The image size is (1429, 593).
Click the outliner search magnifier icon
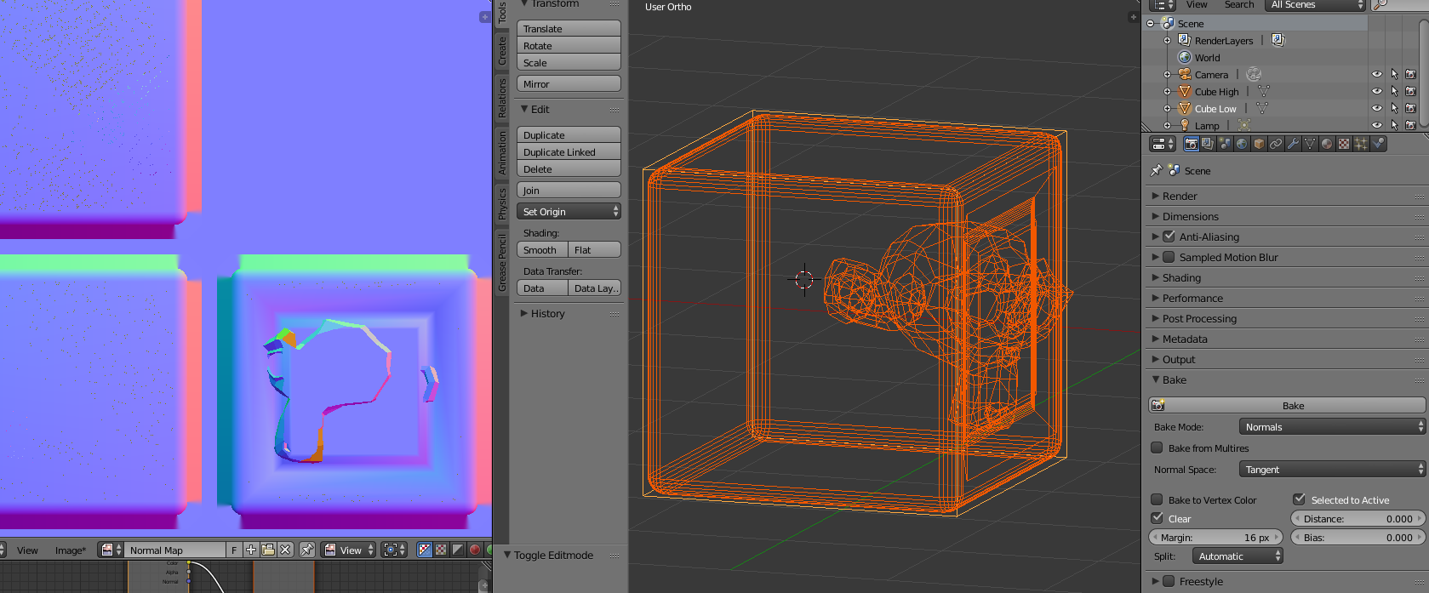[1380, 5]
